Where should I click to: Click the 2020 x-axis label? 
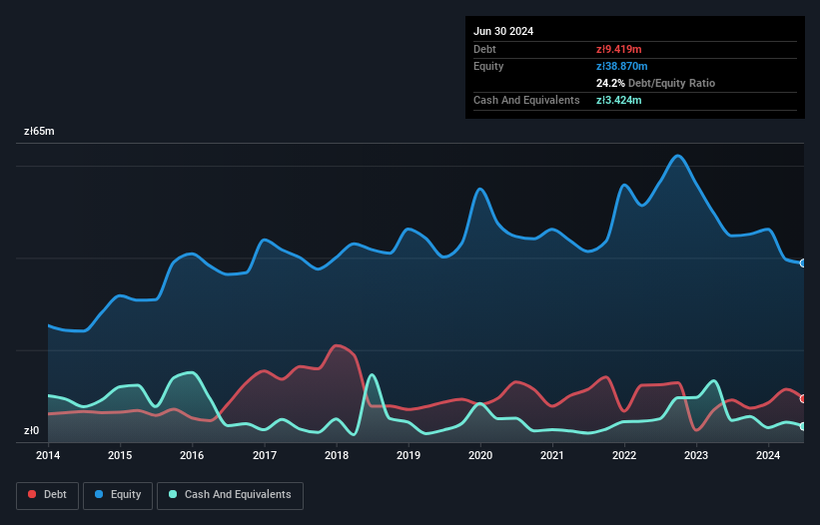[480, 455]
